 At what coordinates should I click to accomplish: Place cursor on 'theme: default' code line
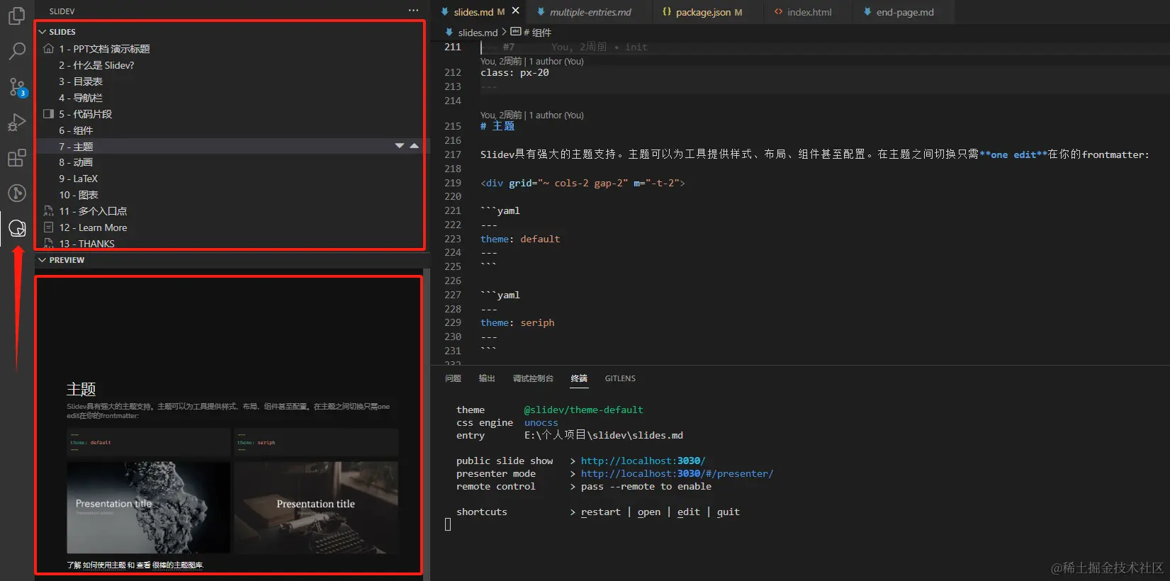coord(520,239)
